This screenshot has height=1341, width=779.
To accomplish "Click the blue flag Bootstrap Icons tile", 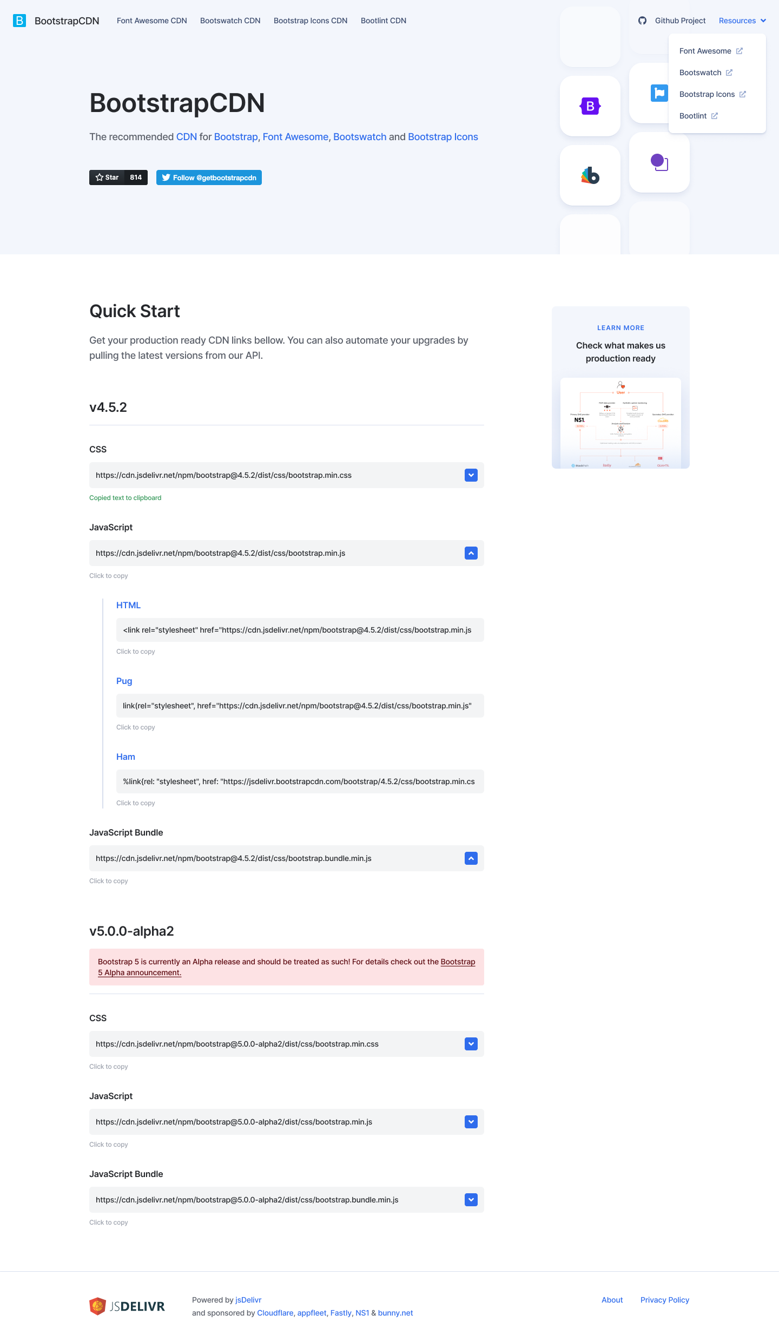I will pos(659,93).
